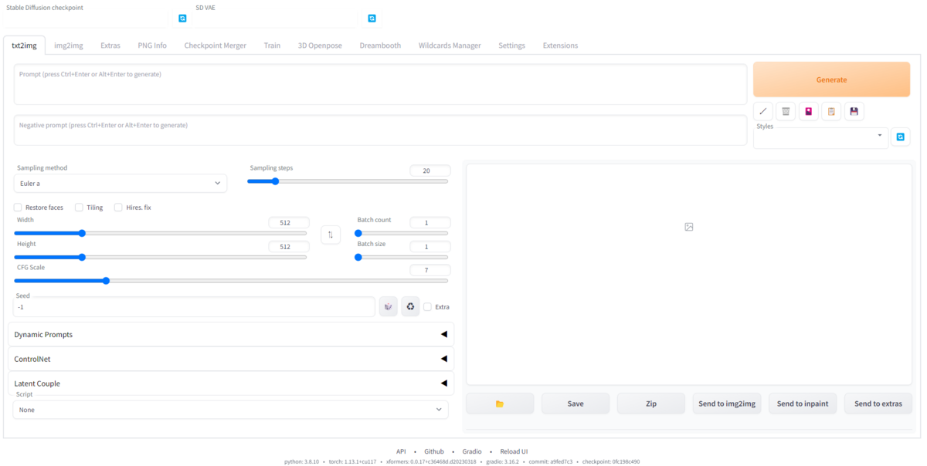Open the Extras tab

(110, 46)
